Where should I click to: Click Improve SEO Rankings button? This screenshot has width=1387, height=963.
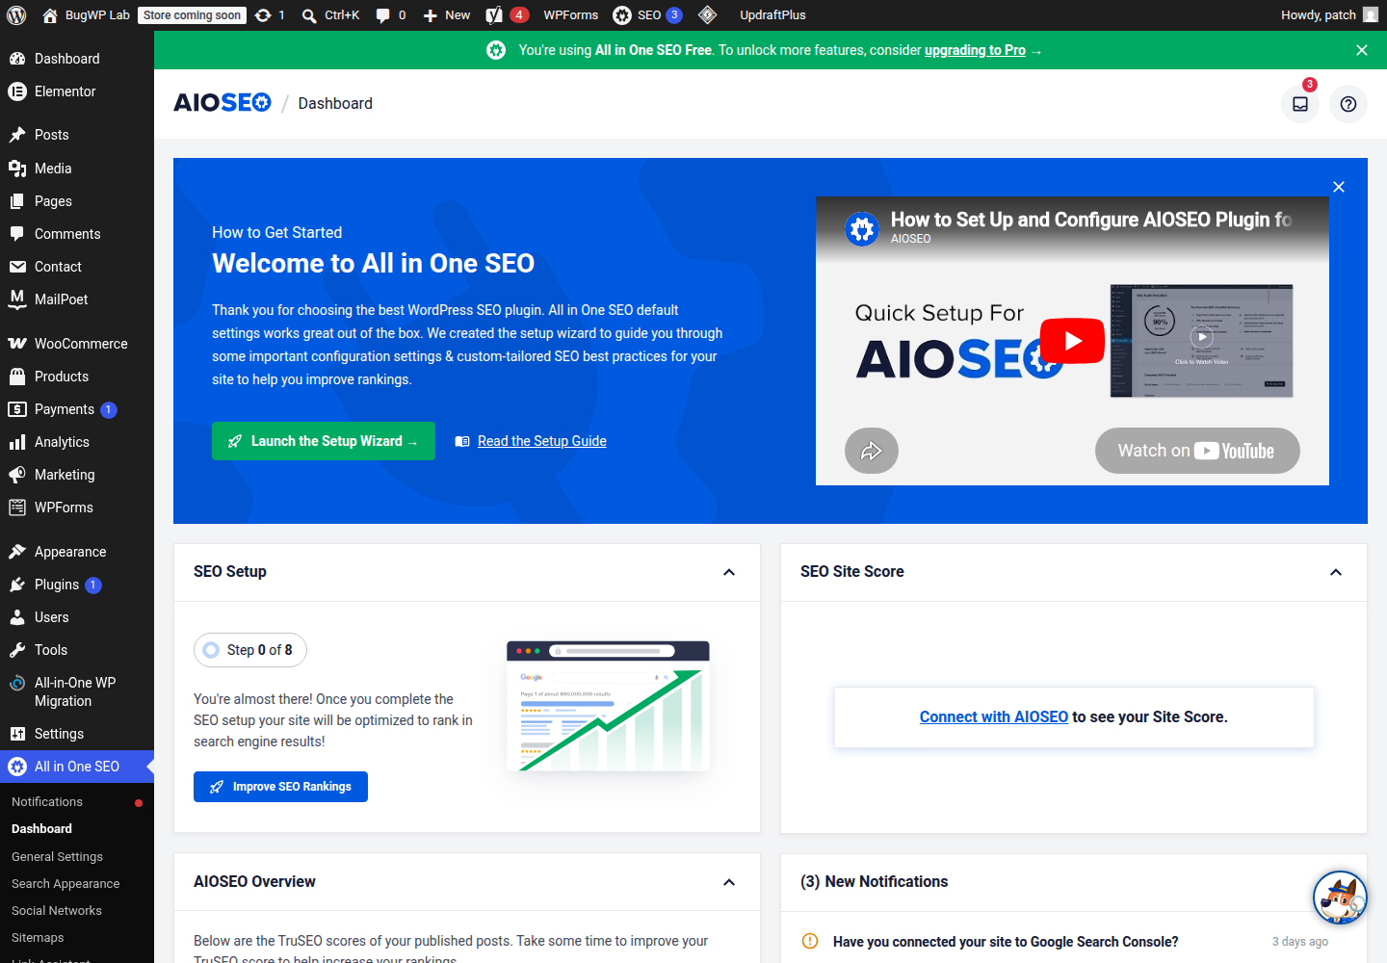coord(280,787)
